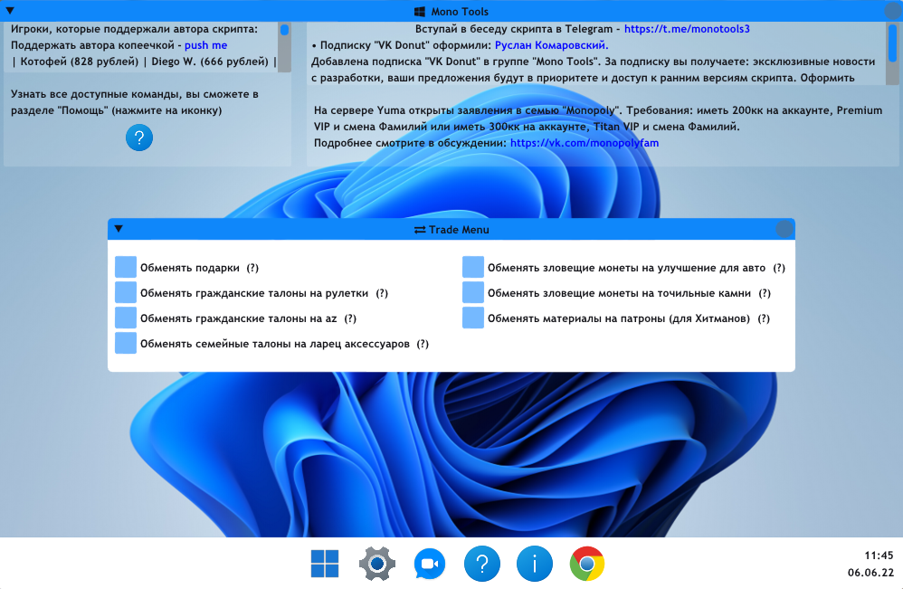This screenshot has width=903, height=589.
Task: Click the info icon on the taskbar
Action: click(x=535, y=564)
